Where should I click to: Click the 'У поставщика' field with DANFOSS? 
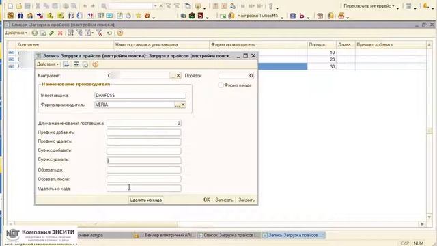click(140, 96)
